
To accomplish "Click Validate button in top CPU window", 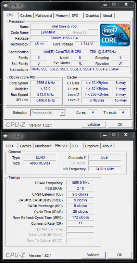I will 94,124.
